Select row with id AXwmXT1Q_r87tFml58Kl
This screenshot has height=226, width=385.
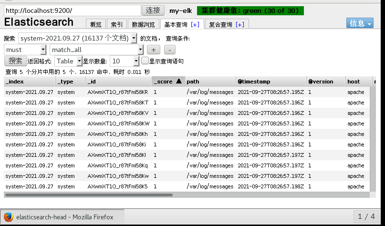pyautogui.click(x=187, y=155)
